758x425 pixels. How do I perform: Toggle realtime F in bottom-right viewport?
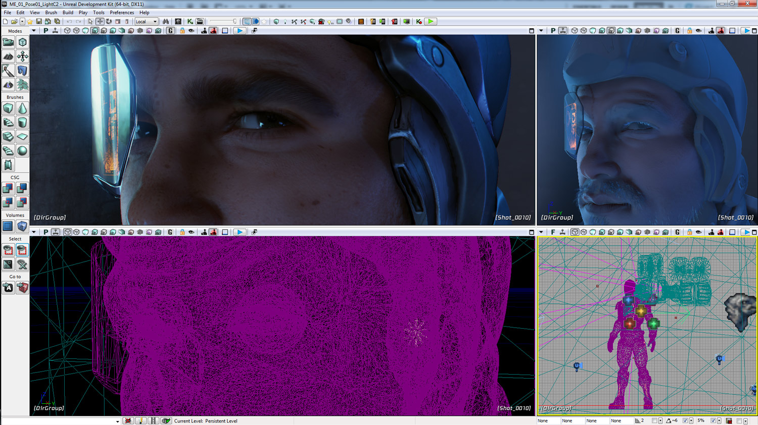pos(553,232)
